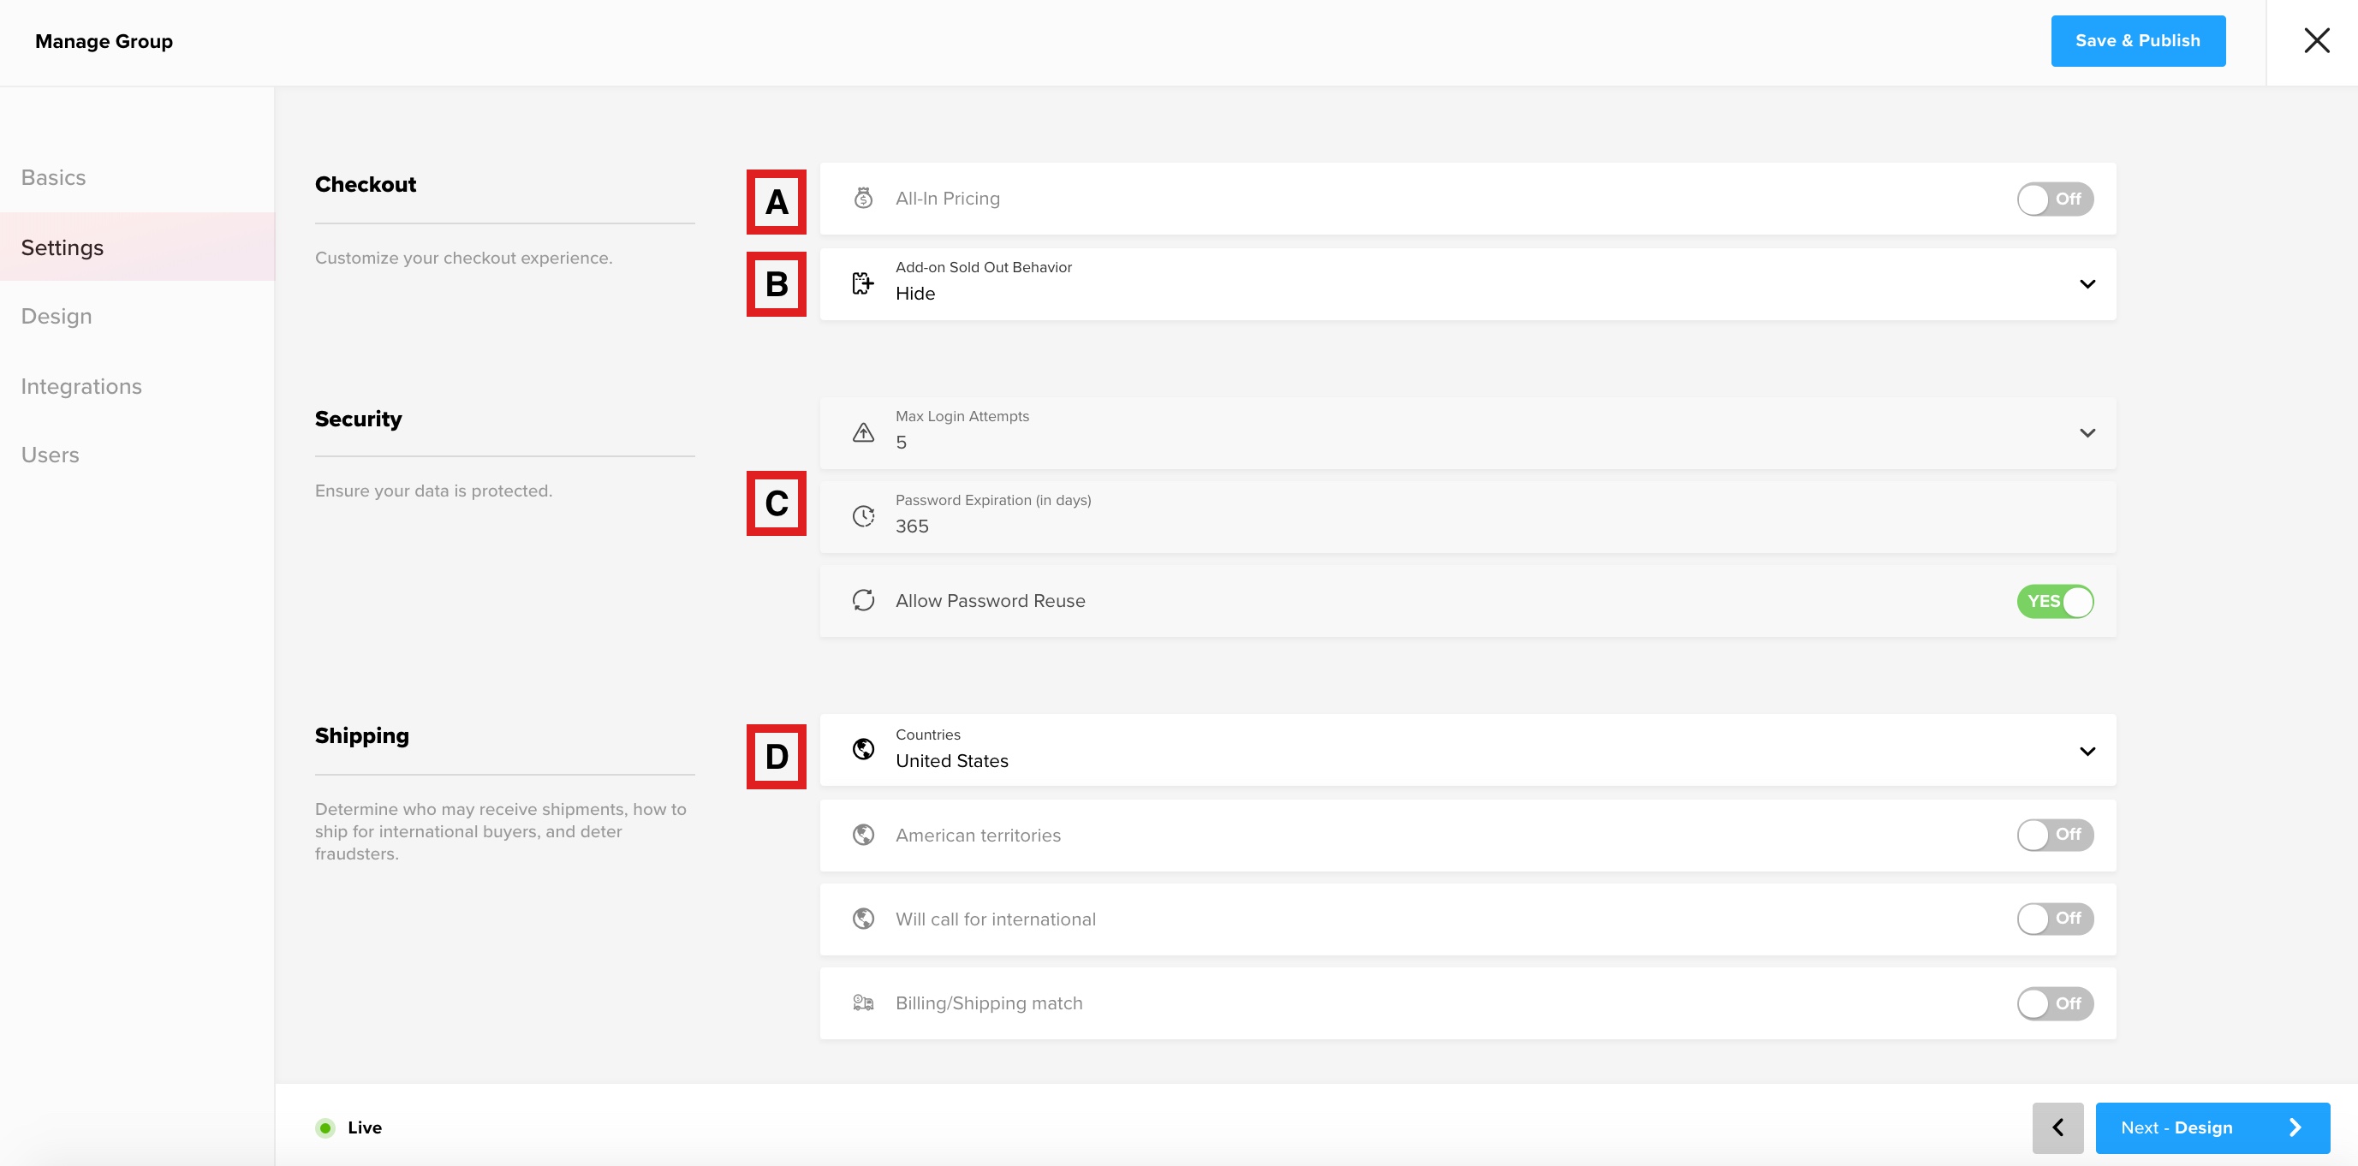The width and height of the screenshot is (2358, 1166).
Task: Click the 'All-In Pricing' label
Action: (948, 199)
